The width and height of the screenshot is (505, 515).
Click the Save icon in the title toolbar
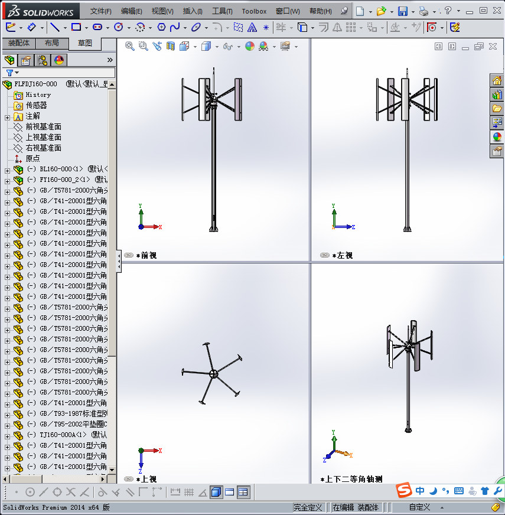(x=402, y=11)
